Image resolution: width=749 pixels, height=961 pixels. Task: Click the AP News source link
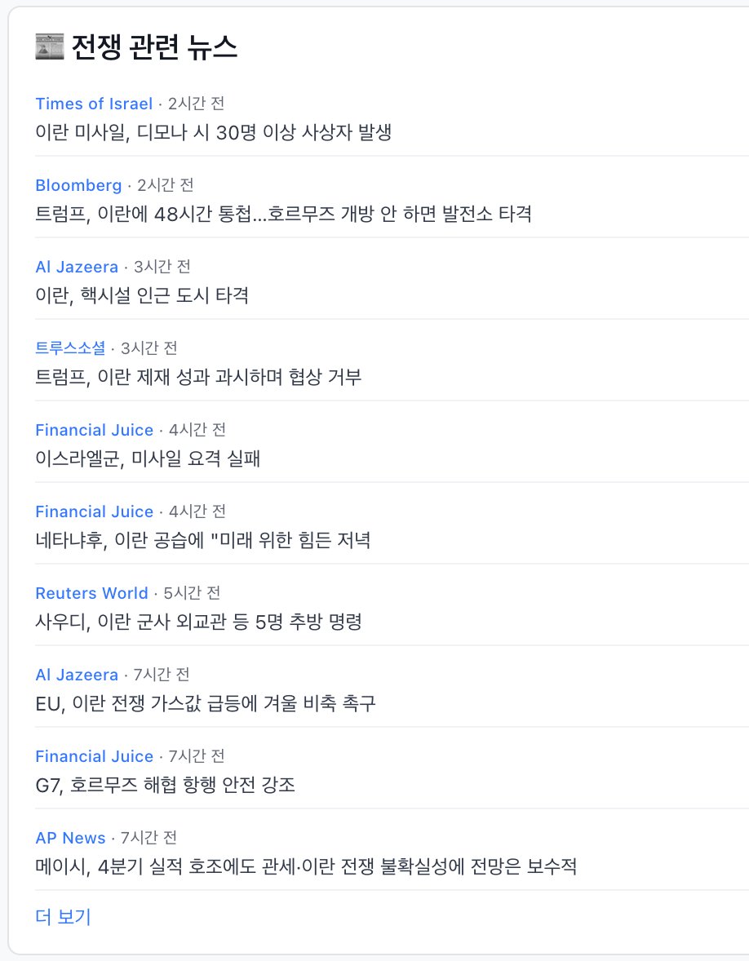pos(70,838)
